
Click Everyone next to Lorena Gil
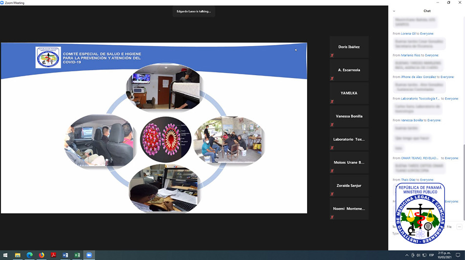tap(427, 34)
